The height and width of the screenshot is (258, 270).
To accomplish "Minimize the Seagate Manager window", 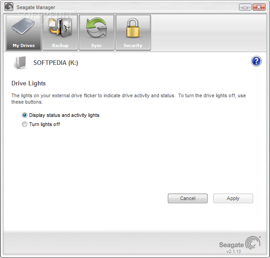I will click(x=245, y=7).
